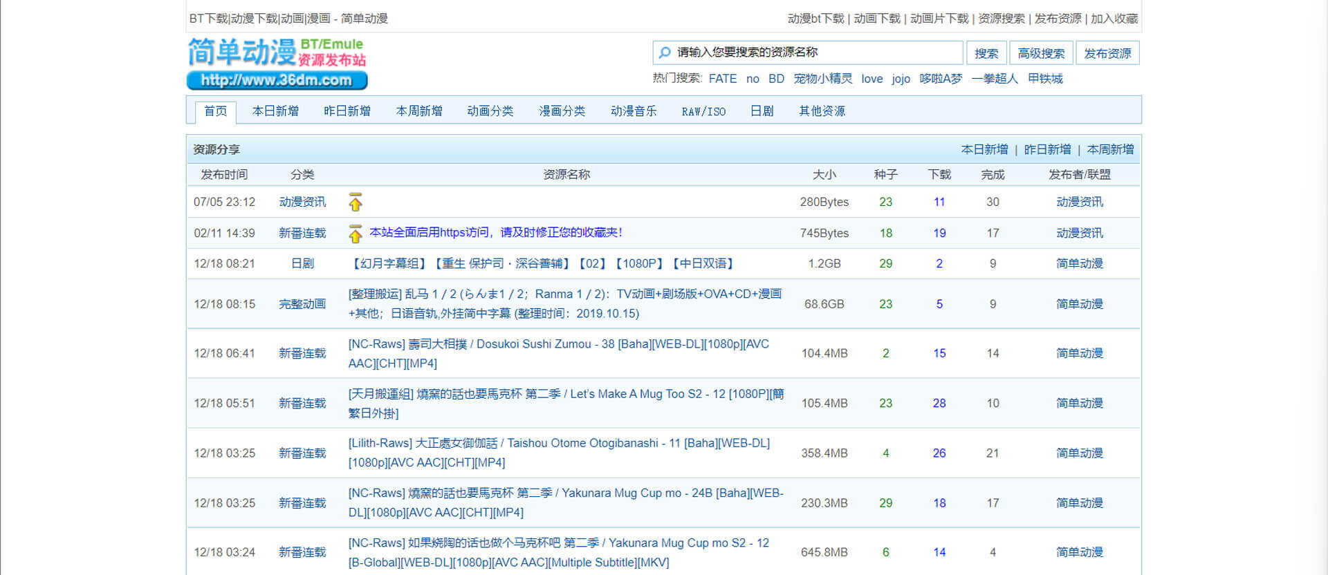Open the top 资源搜索 link
This screenshot has height=575, width=1328.
click(1002, 19)
